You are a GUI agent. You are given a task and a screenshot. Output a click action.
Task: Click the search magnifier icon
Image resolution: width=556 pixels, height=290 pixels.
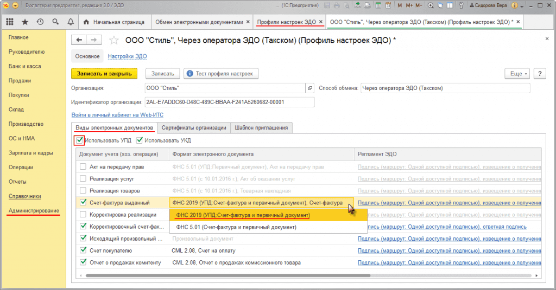point(55,22)
